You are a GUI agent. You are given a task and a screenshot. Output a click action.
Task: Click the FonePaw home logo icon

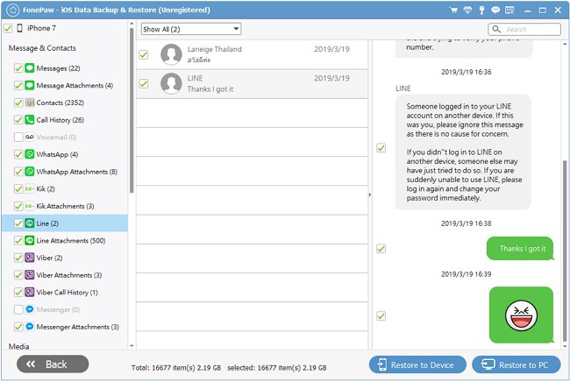point(13,10)
